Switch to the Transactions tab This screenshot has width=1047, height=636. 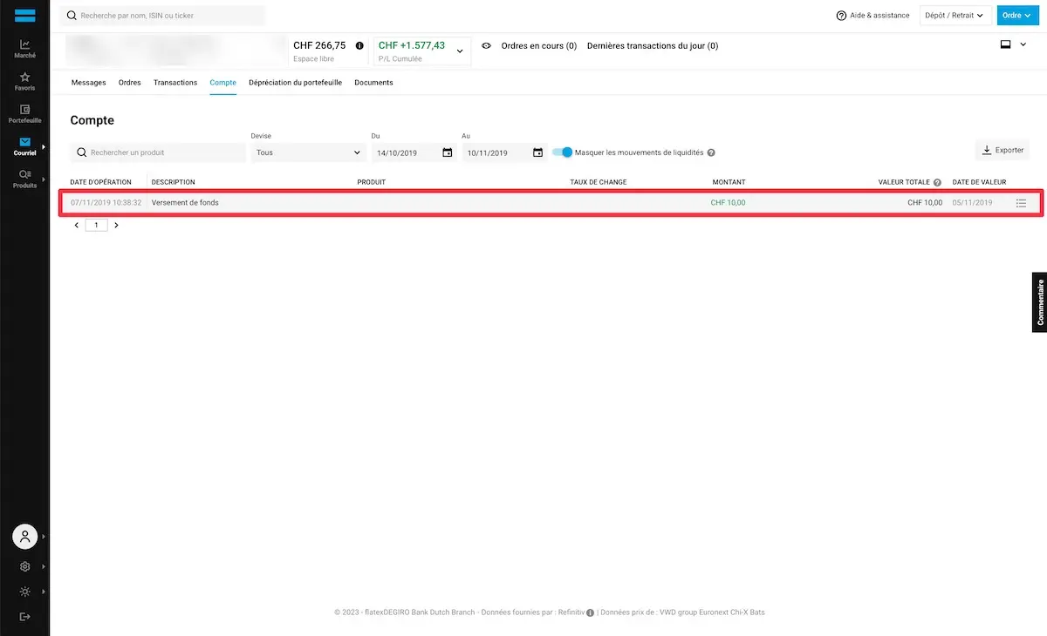174,82
